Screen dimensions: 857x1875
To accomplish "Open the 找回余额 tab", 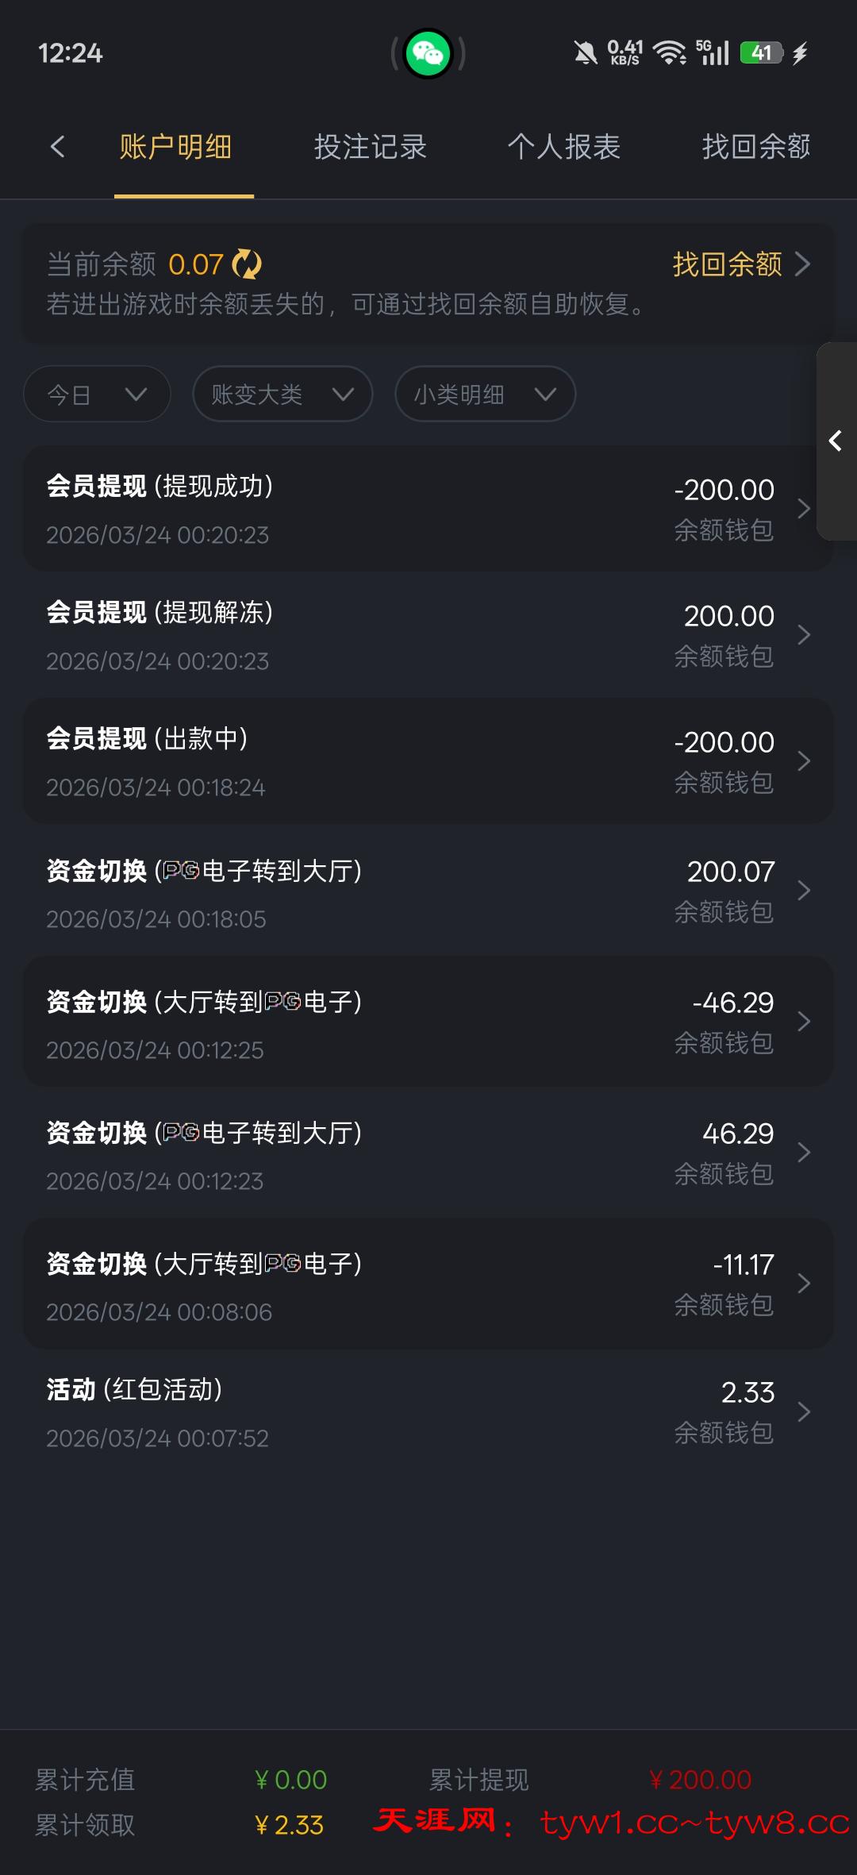I will (755, 147).
